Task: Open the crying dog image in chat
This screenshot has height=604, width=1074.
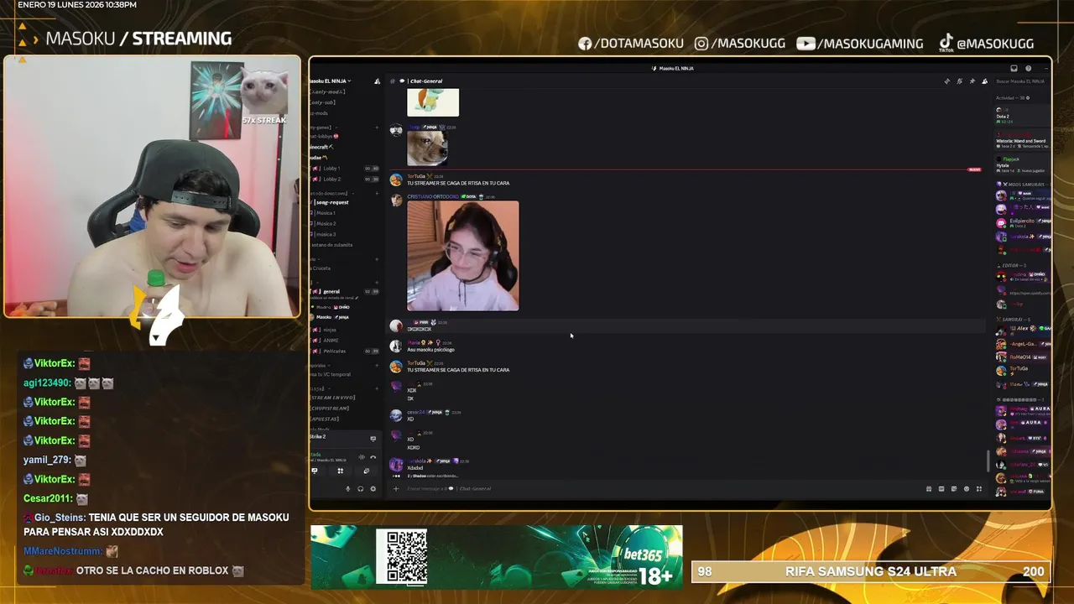Action: 427,148
